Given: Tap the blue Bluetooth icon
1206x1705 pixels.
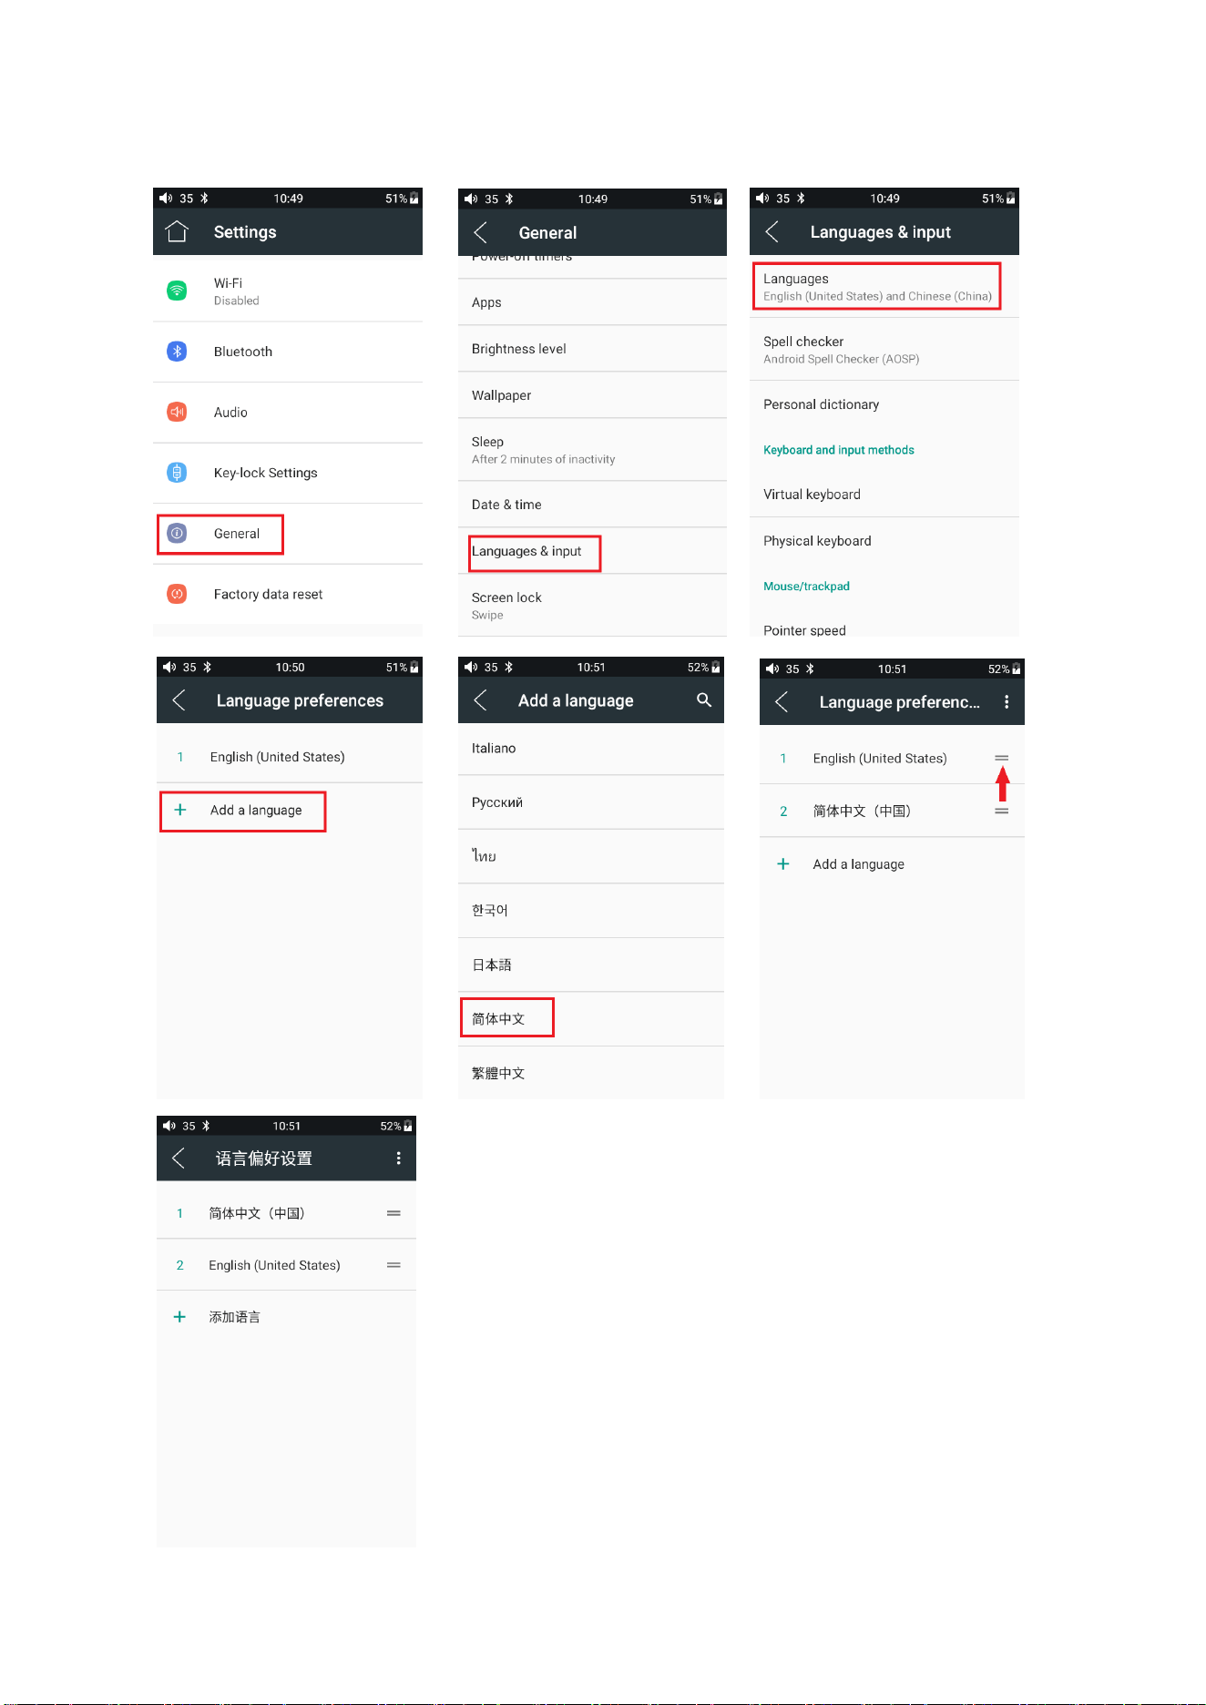Looking at the screenshot, I should (x=177, y=351).
